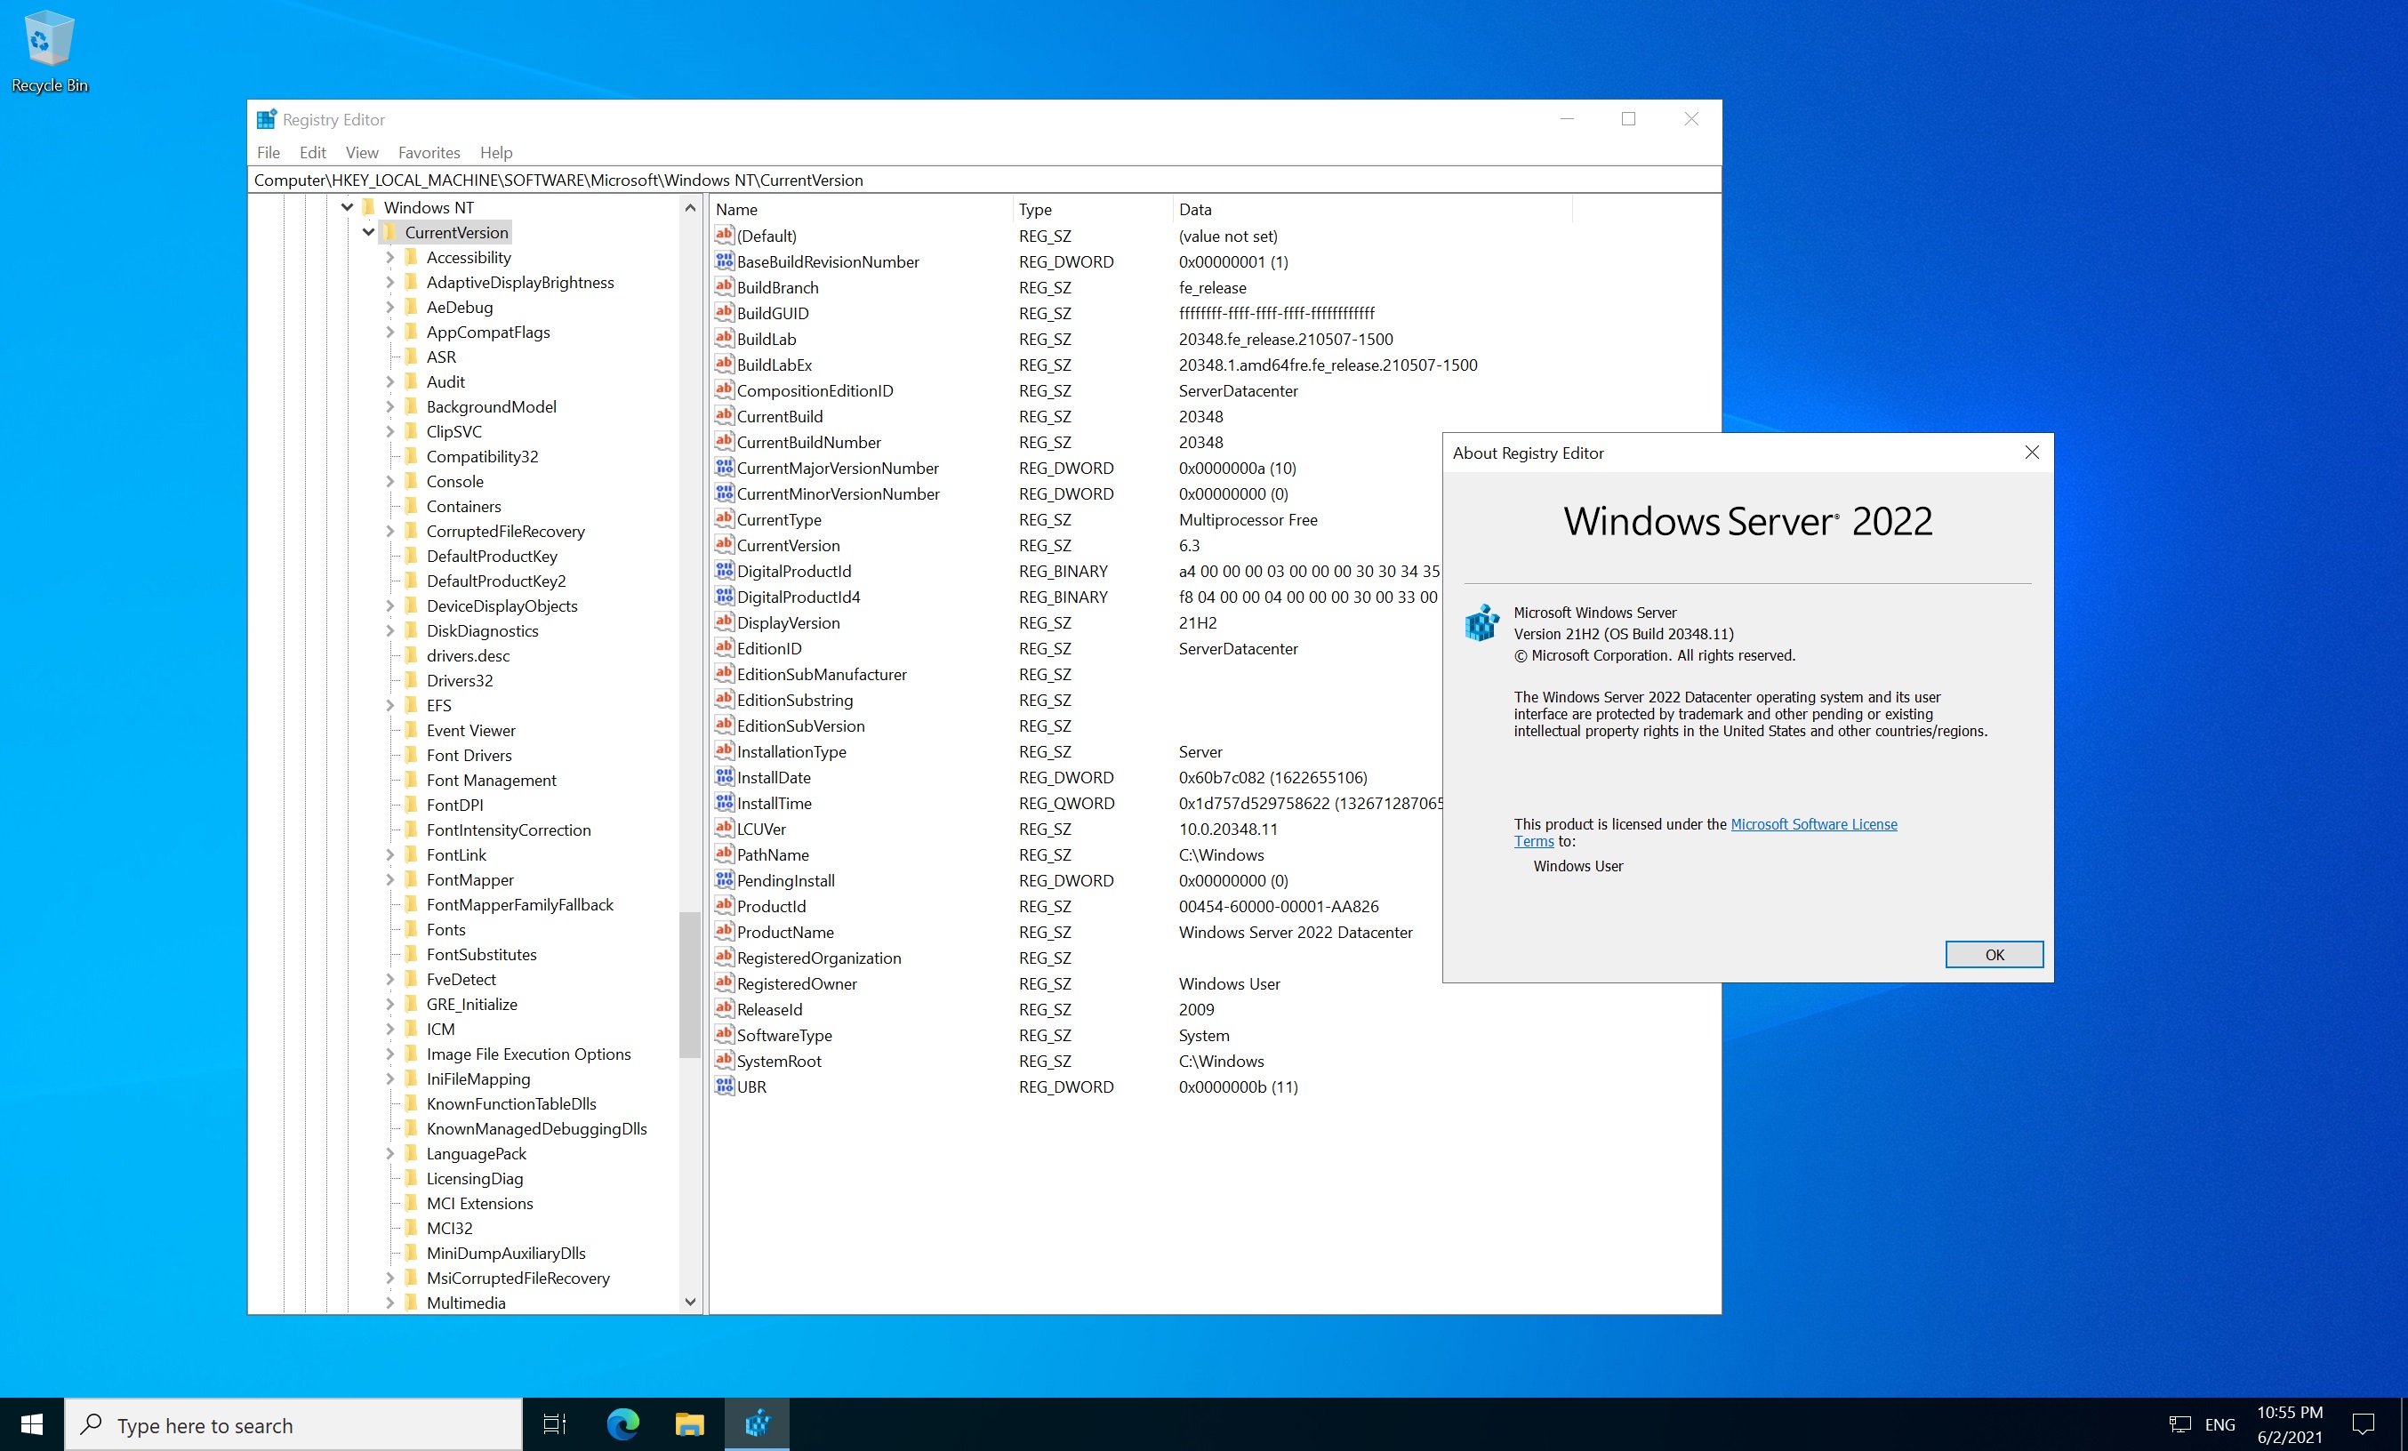
Task: Open the Edit menu
Action: tap(312, 152)
